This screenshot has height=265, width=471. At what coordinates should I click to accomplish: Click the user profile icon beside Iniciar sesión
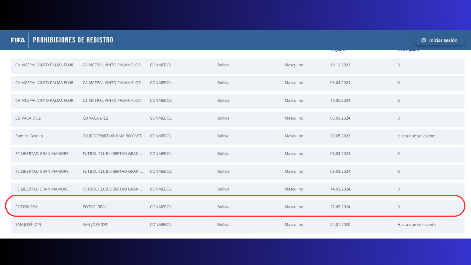click(423, 40)
